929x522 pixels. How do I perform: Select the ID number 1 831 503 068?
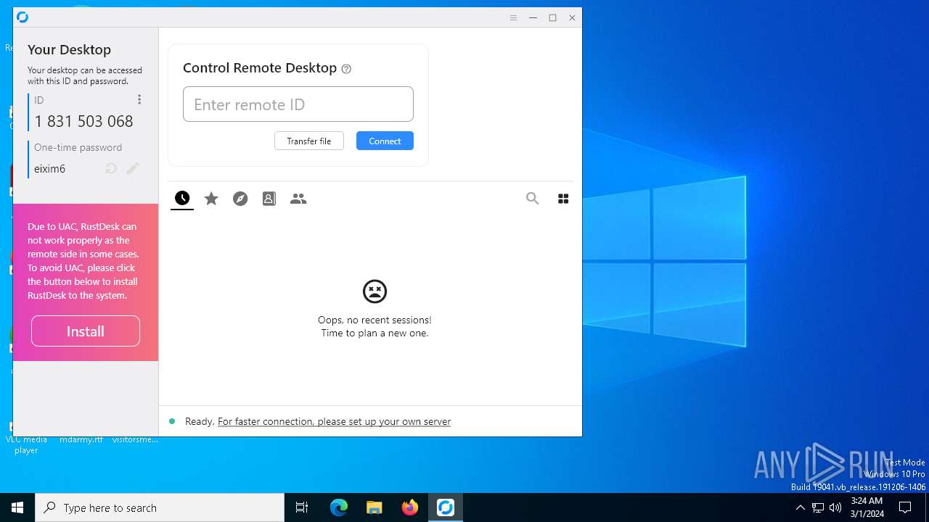coord(83,121)
